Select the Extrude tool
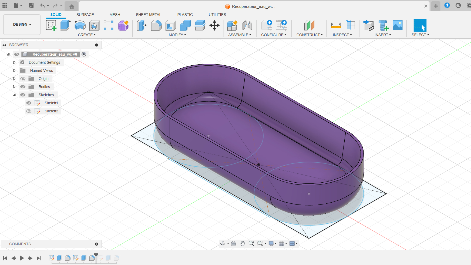 65,25
